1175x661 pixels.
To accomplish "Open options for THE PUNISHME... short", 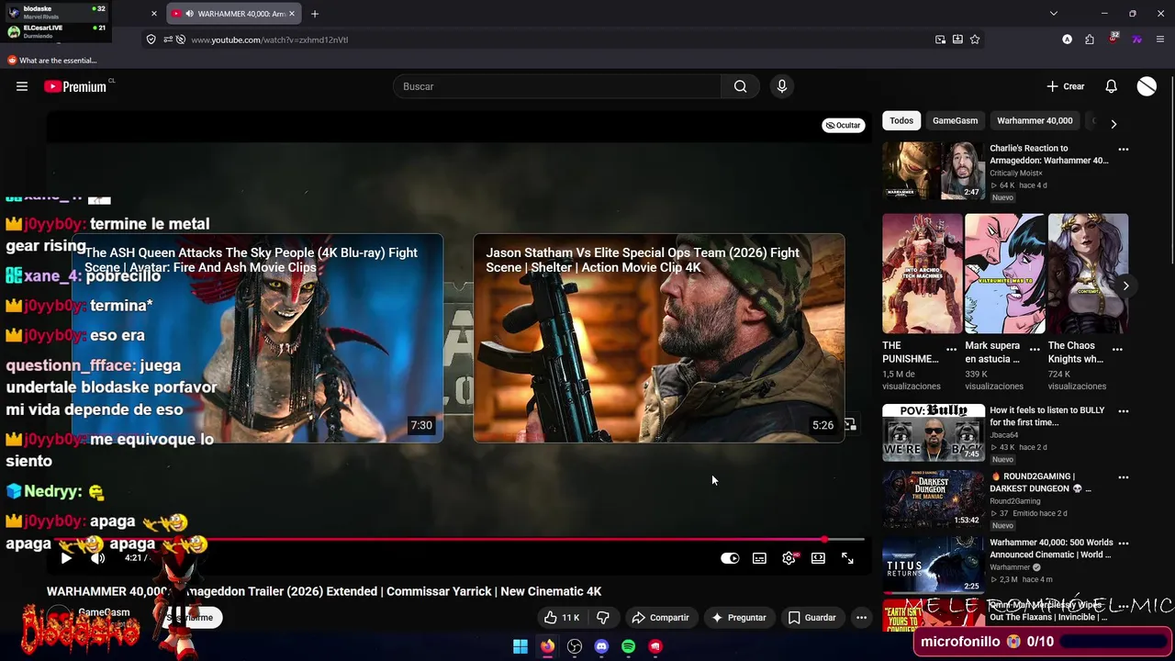I will coord(951,350).
